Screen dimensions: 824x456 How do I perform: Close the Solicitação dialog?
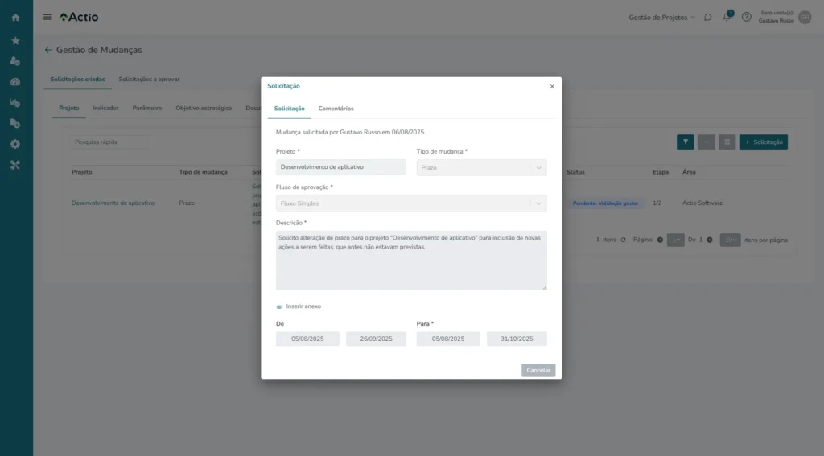click(x=552, y=86)
